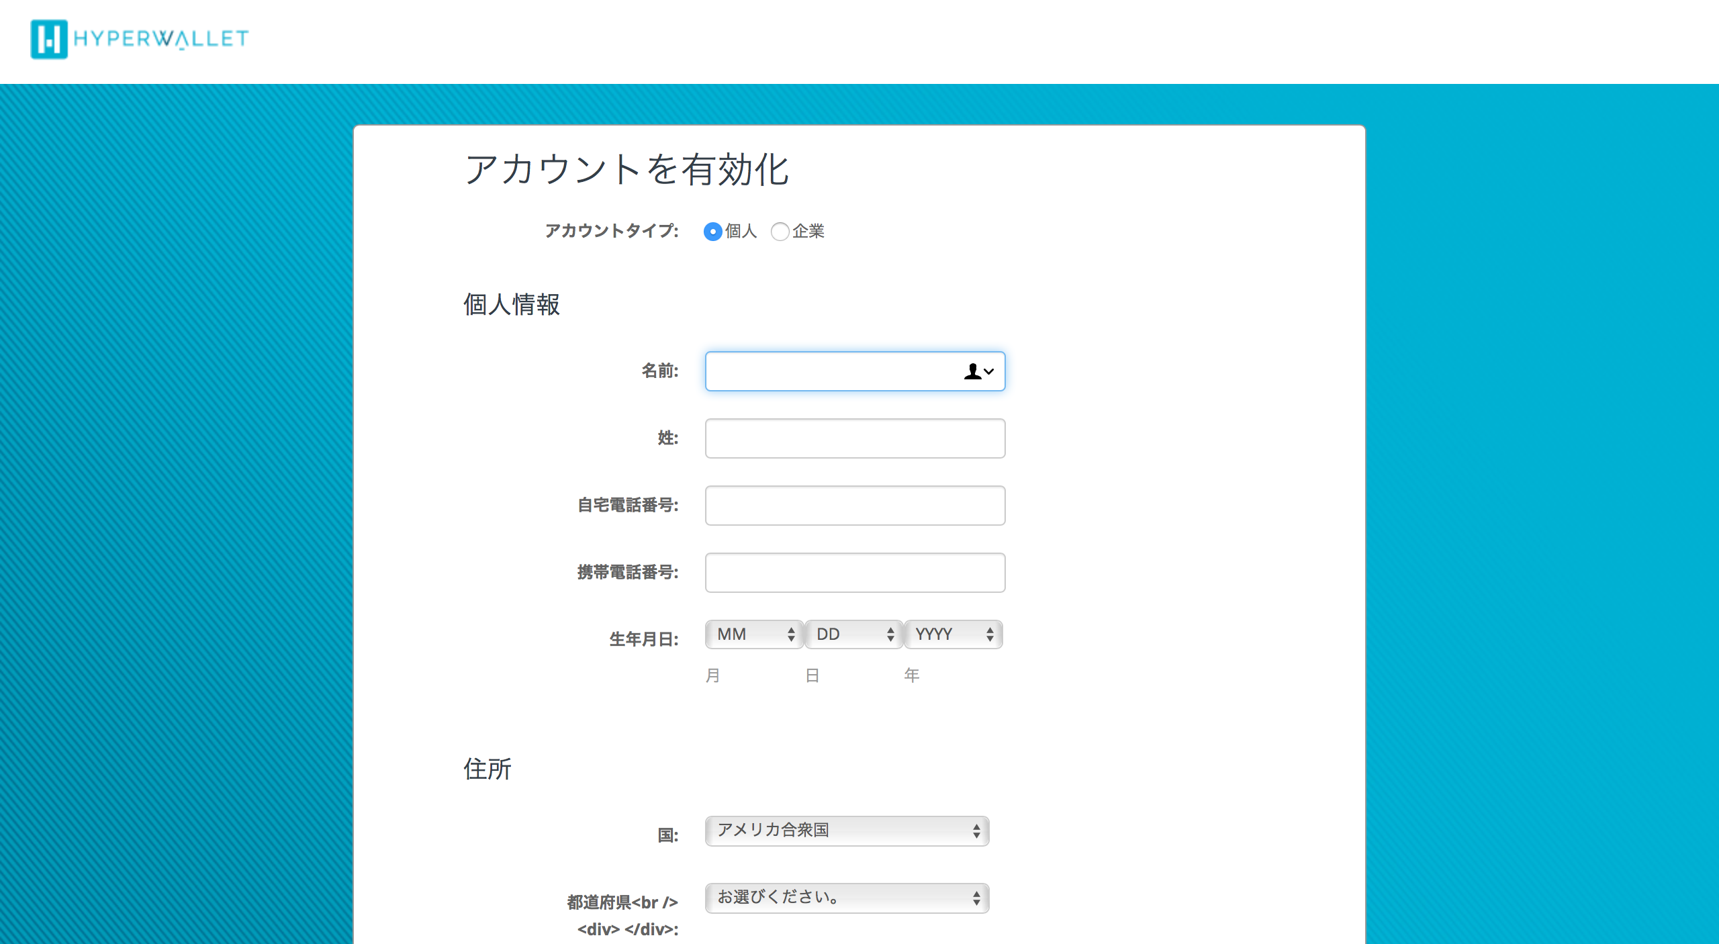This screenshot has height=944, width=1719.
Task: Click the 携帯電話番号 input field
Action: coord(855,573)
